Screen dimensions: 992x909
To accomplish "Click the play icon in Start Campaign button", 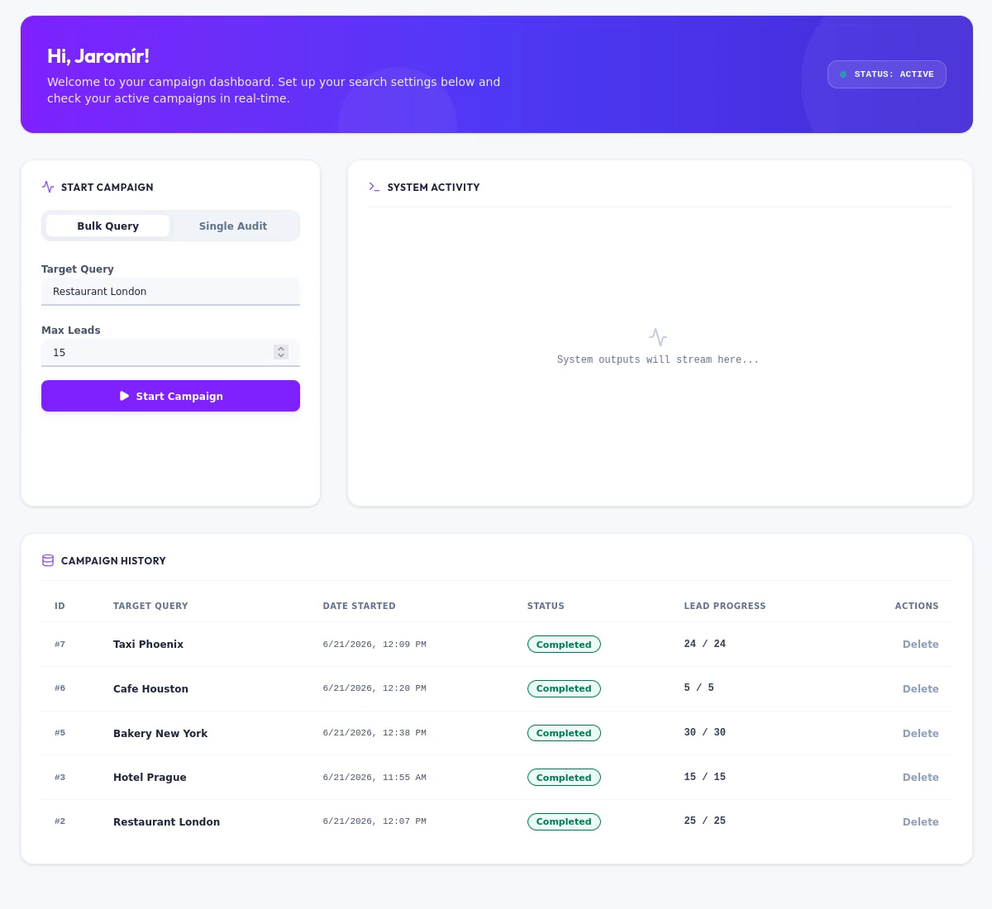I will [x=124, y=396].
